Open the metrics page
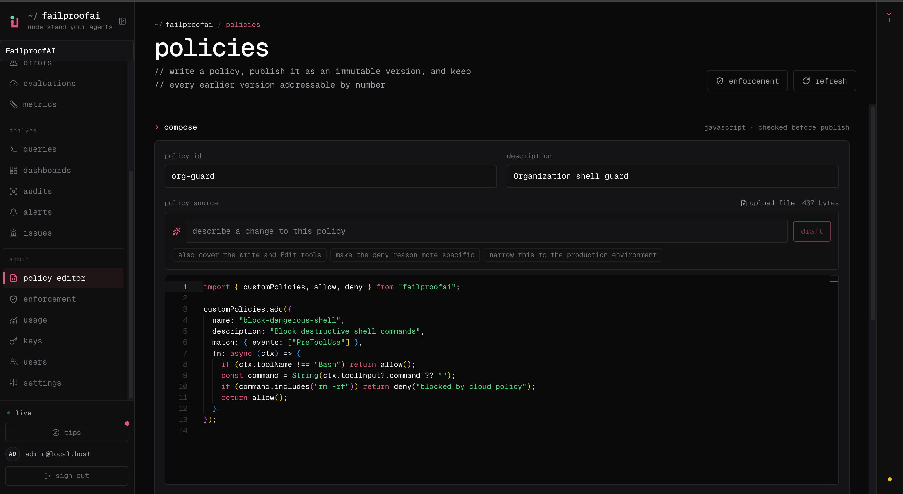This screenshot has width=903, height=494. [63, 104]
